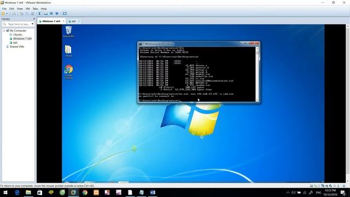Click the netcat folder desktop icon
The width and height of the screenshot is (350, 197).
click(68, 51)
